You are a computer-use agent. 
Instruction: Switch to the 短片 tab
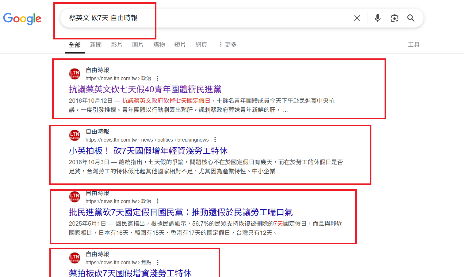coord(180,45)
